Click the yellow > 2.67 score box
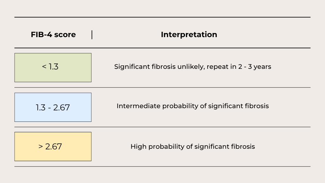 (53, 147)
